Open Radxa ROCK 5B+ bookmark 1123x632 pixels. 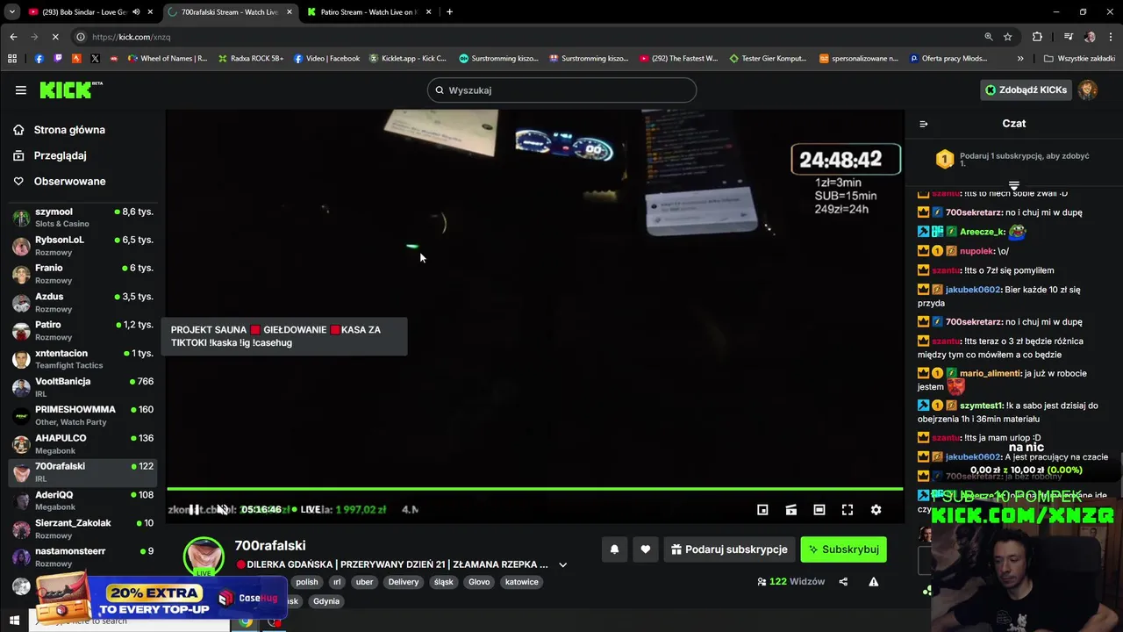pos(251,59)
